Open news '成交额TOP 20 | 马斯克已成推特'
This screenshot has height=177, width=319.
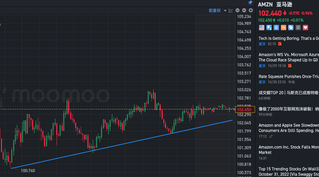point(289,93)
